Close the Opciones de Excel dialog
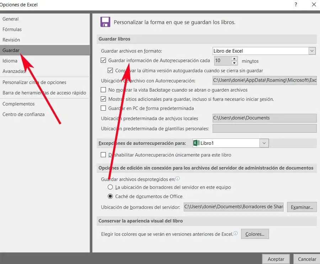The image size is (320, 264). point(314,5)
